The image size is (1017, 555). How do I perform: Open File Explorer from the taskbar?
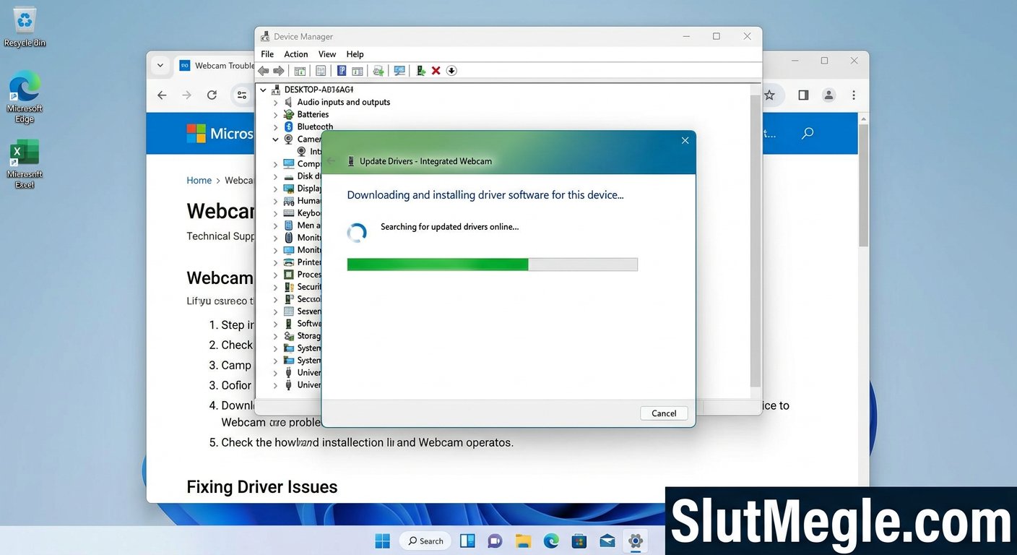[x=523, y=541]
